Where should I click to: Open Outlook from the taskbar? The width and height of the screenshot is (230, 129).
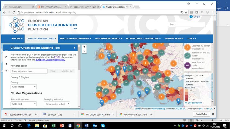pos(95,126)
